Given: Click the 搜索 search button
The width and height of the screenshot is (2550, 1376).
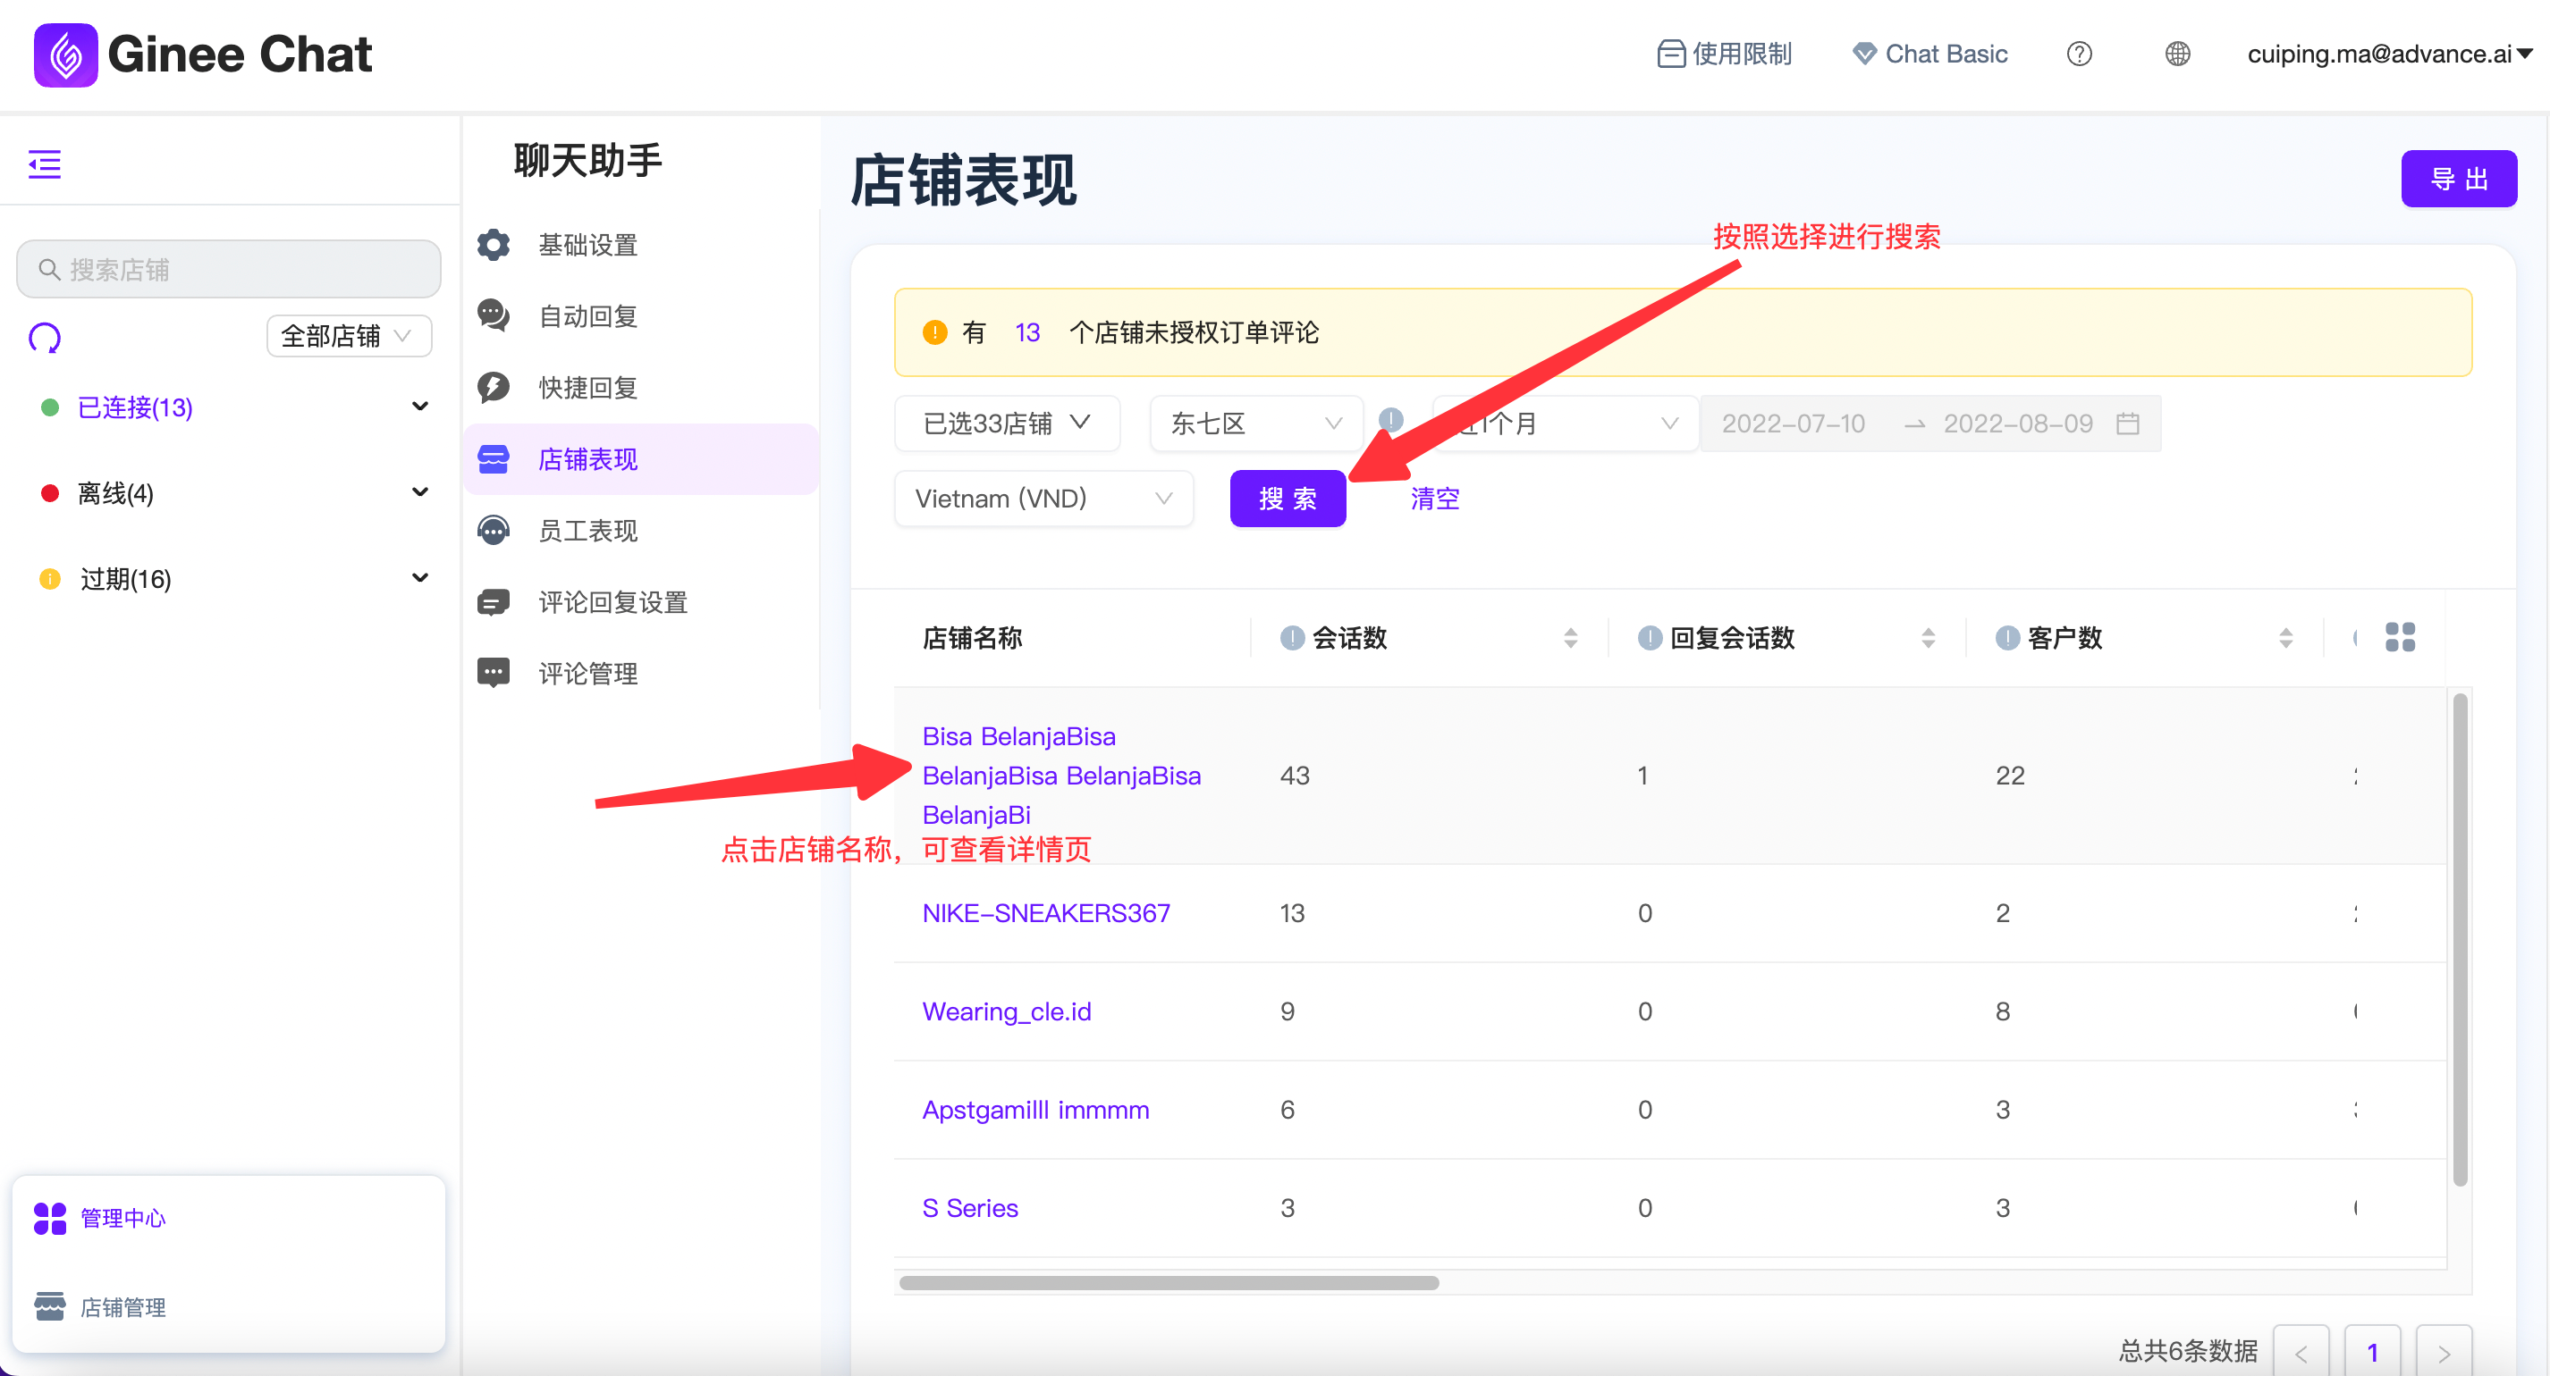Looking at the screenshot, I should click(1287, 499).
